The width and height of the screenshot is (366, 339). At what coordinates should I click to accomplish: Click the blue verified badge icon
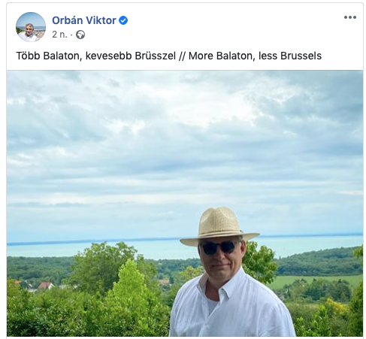[123, 20]
